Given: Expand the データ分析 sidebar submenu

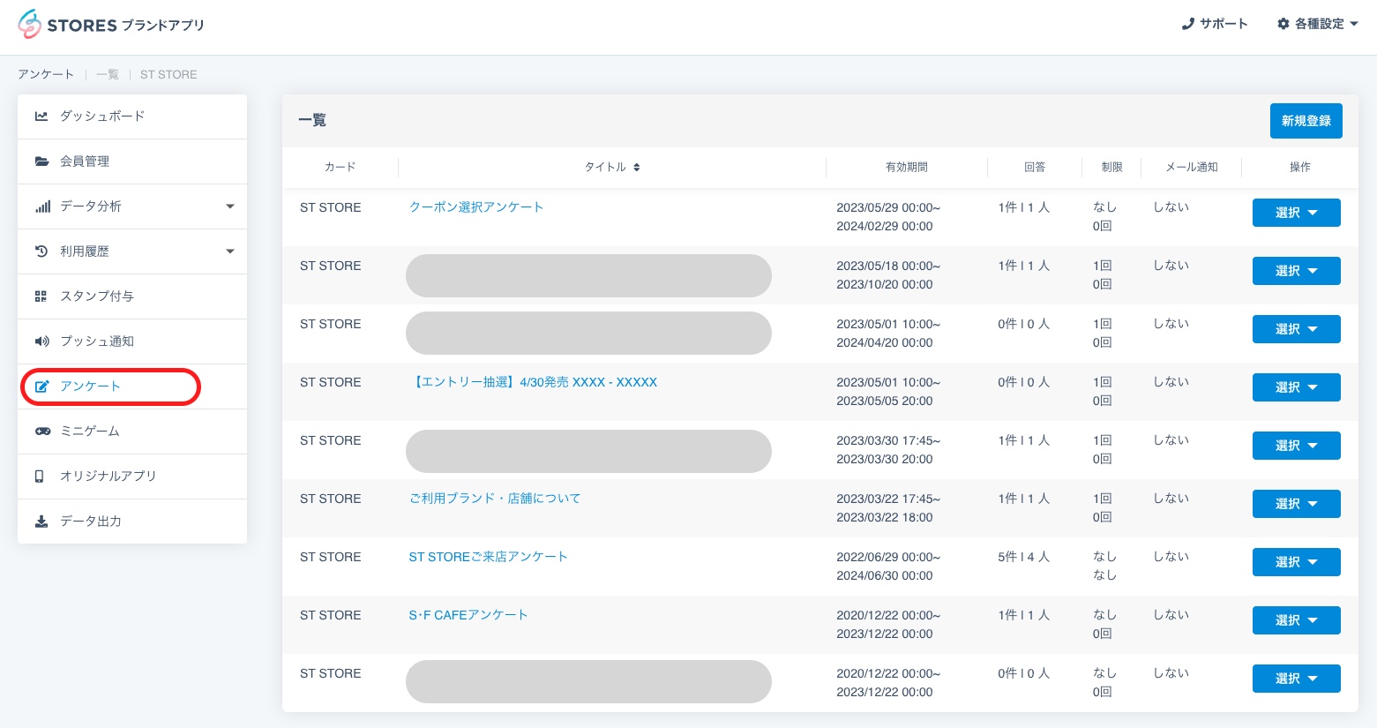Looking at the screenshot, I should 229,206.
